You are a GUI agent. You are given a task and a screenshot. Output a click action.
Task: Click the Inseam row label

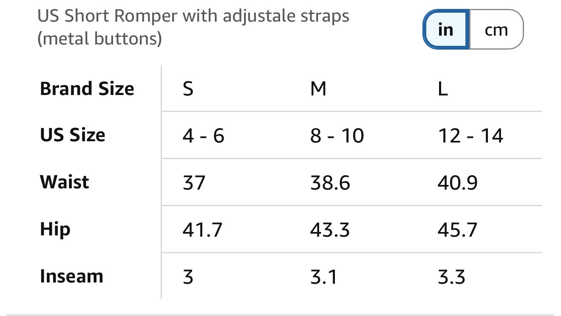pyautogui.click(x=71, y=276)
